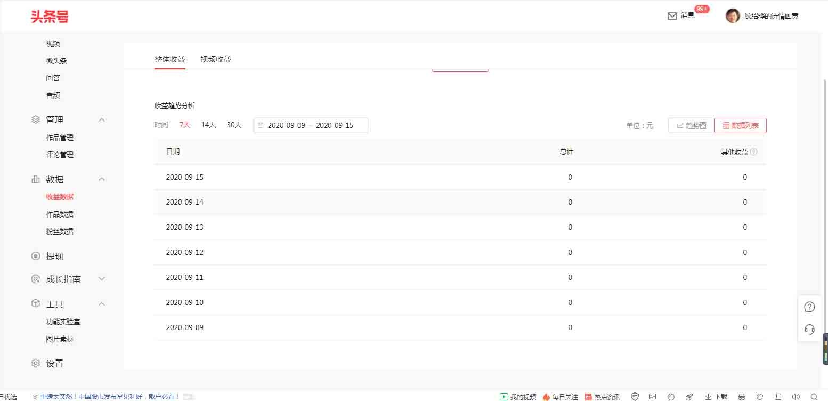Open 热点资讯 in browser status bar
828x401 pixels.
point(603,397)
